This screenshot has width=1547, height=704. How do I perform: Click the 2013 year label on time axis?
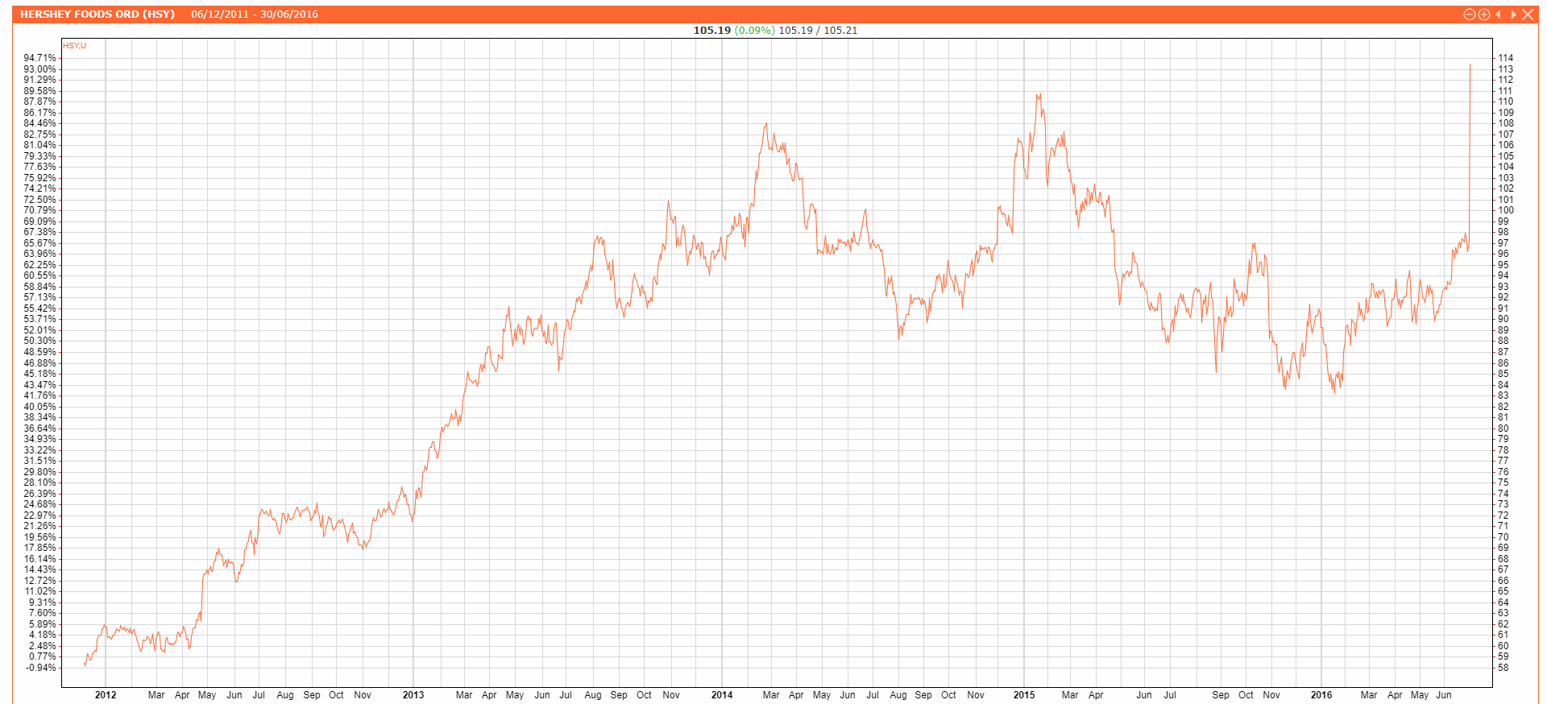pos(413,695)
